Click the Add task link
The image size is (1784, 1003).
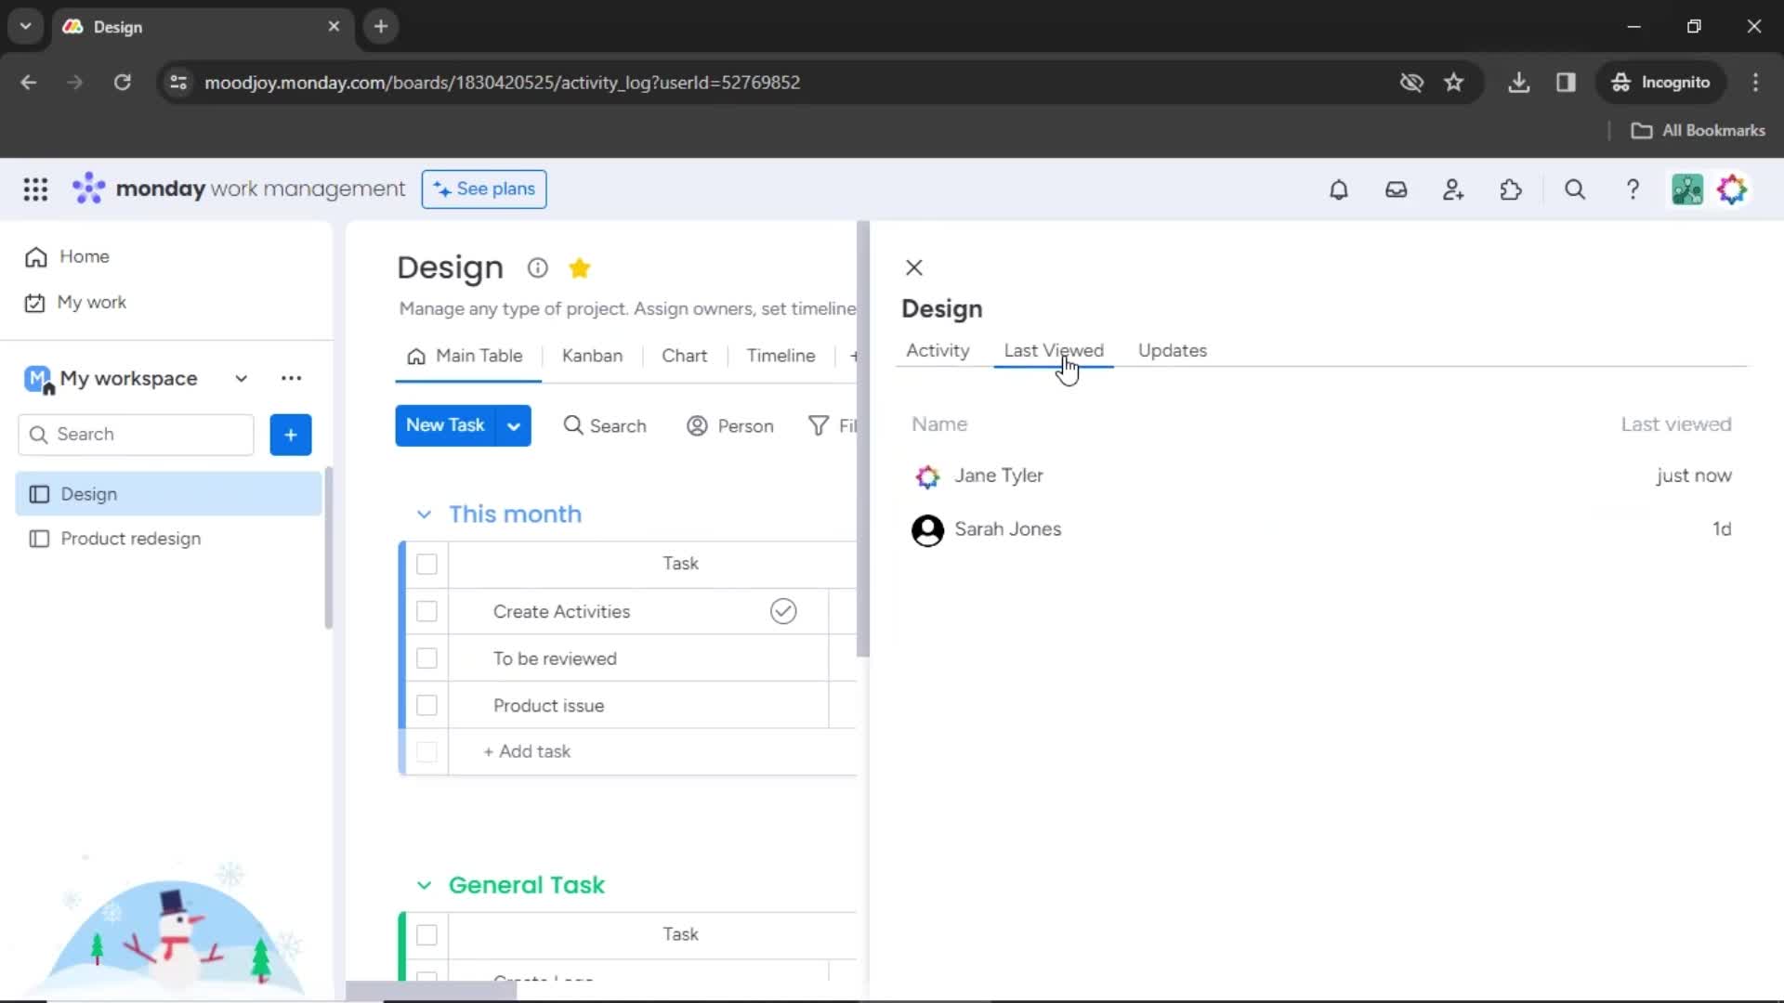pos(530,750)
